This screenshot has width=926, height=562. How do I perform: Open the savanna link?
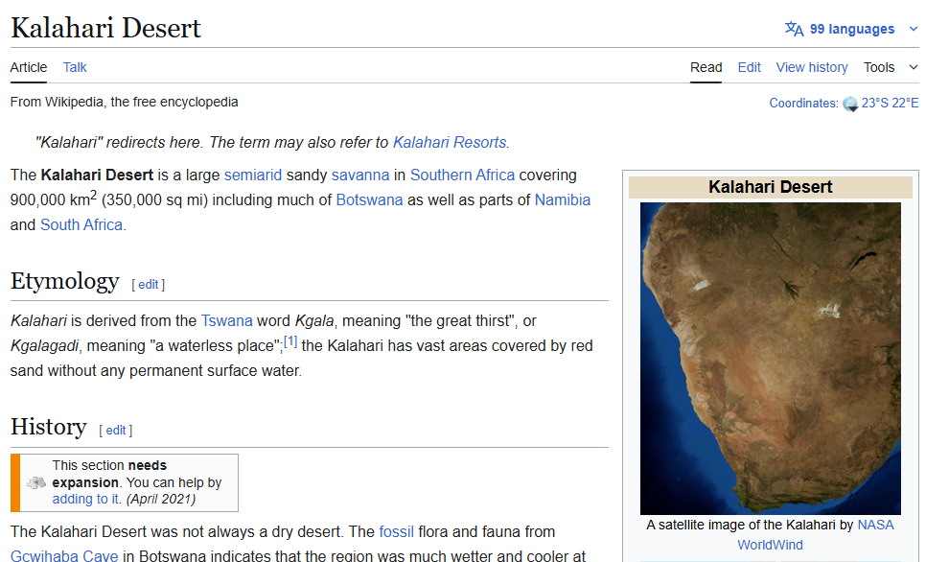360,175
